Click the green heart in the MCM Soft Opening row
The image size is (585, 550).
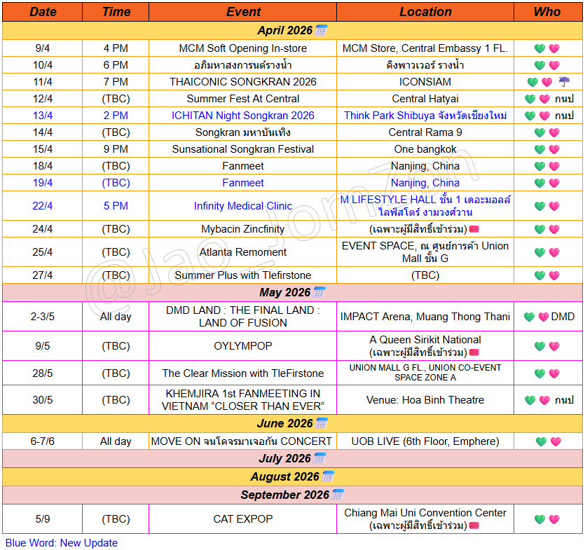540,48
